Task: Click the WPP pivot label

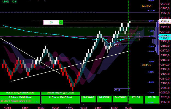Action: 117,45
